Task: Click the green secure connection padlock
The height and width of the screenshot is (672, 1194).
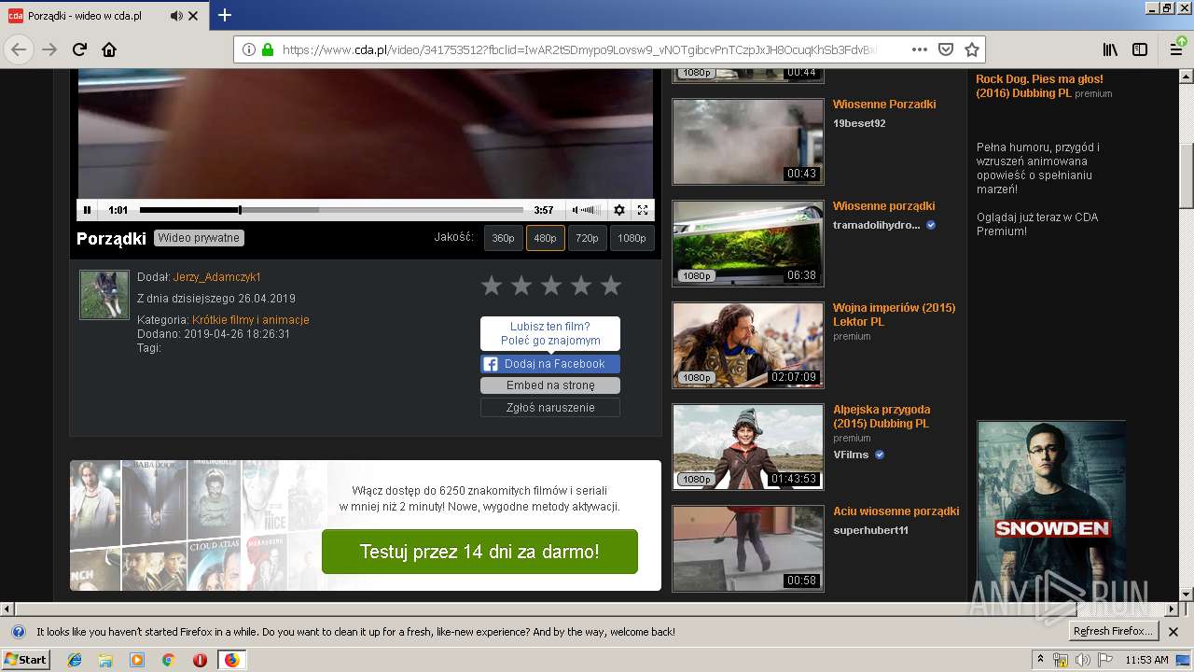Action: (268, 49)
